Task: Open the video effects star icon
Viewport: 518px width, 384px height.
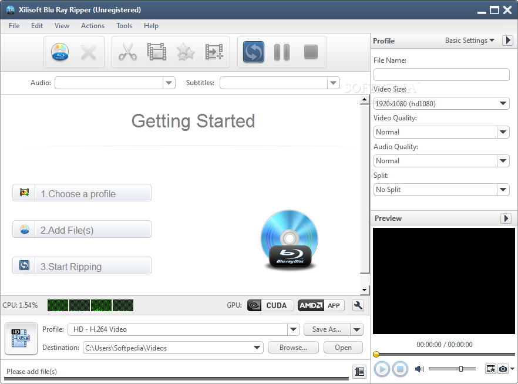Action: 185,52
